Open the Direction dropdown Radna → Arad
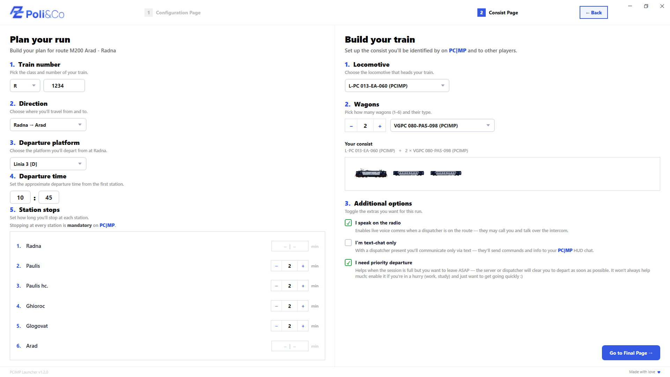 (x=48, y=125)
